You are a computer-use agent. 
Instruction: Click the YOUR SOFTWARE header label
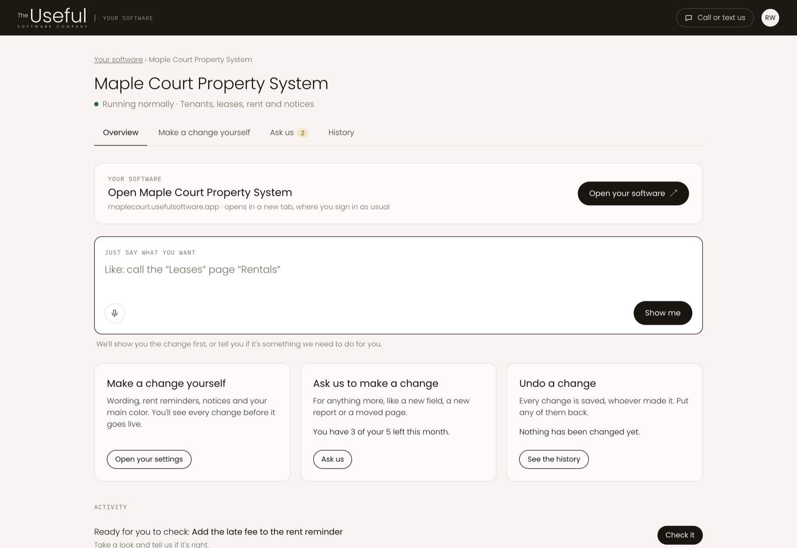128,18
